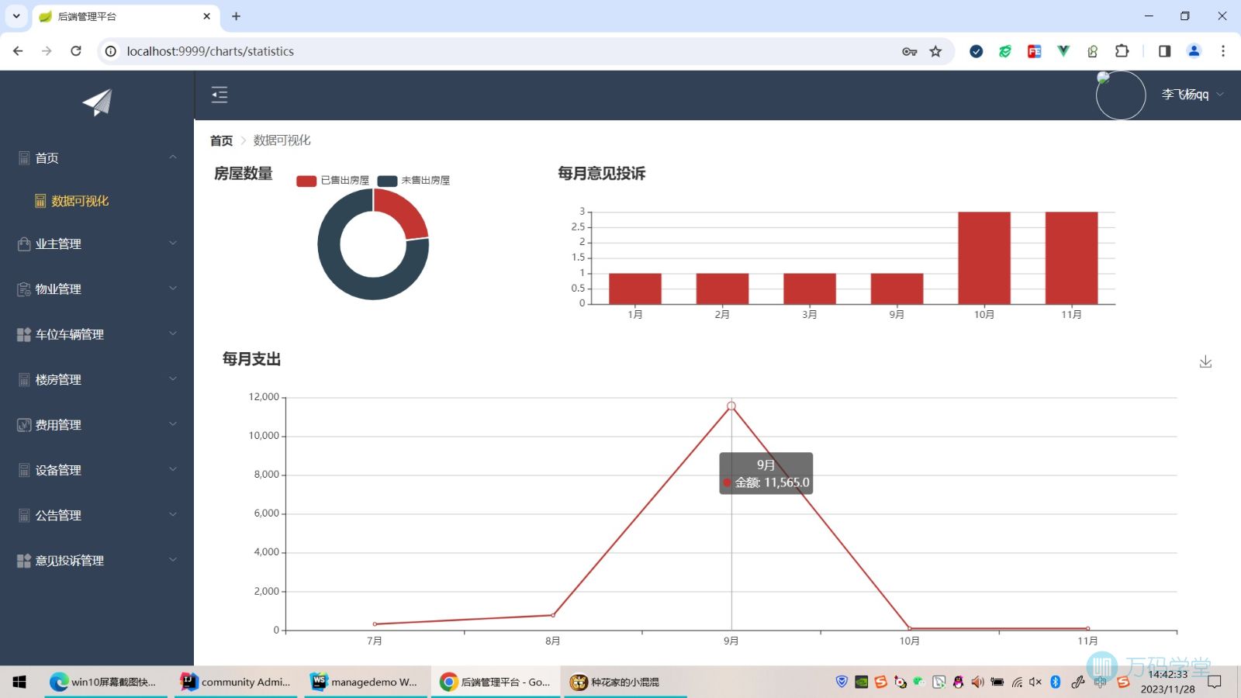
Task: Switch to win10屏幕截图 Edge taskbar item
Action: (104, 682)
